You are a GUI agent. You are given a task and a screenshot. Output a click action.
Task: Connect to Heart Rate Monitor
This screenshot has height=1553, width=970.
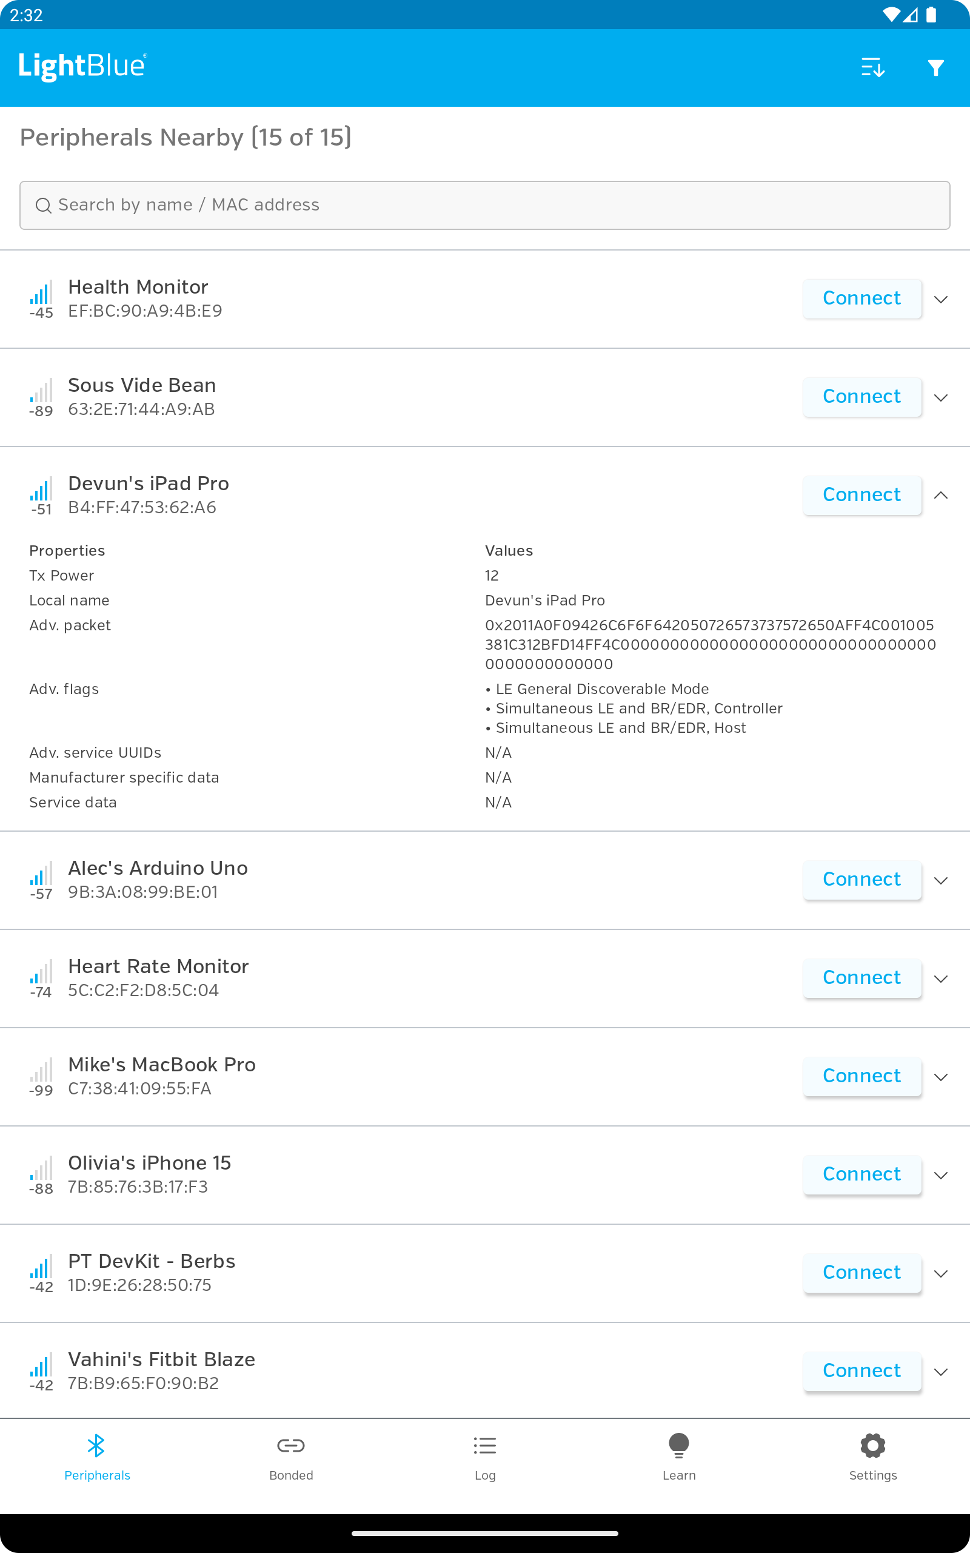point(862,978)
